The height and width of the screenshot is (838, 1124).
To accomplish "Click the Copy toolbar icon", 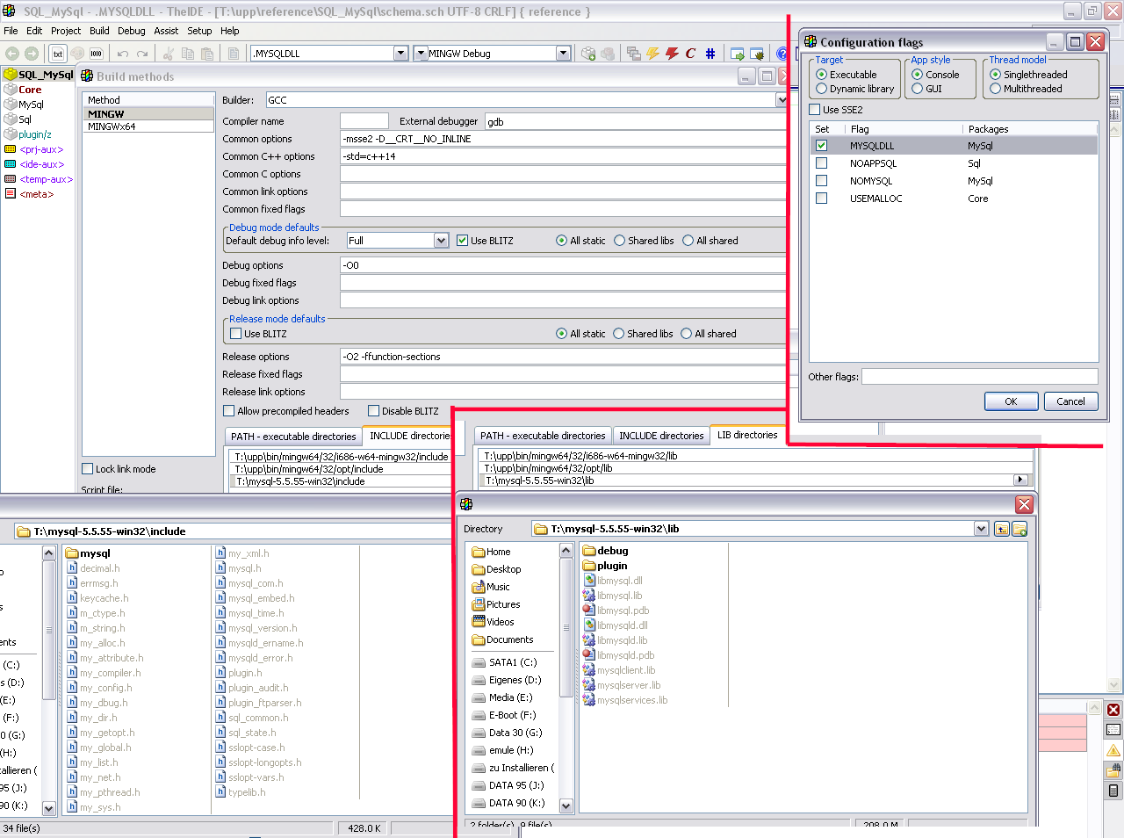I will pyautogui.click(x=188, y=54).
